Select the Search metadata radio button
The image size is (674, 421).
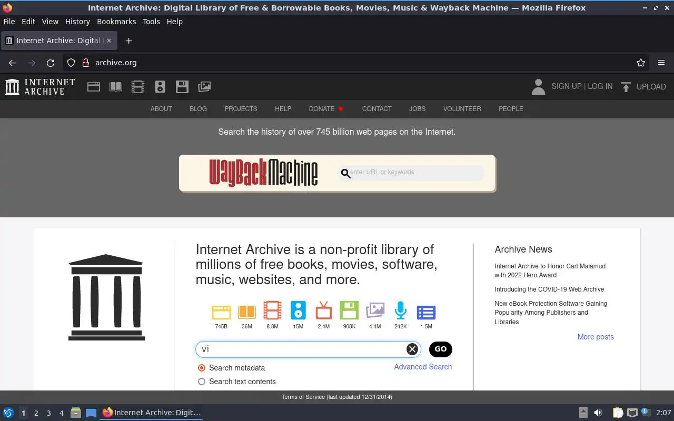coord(202,368)
